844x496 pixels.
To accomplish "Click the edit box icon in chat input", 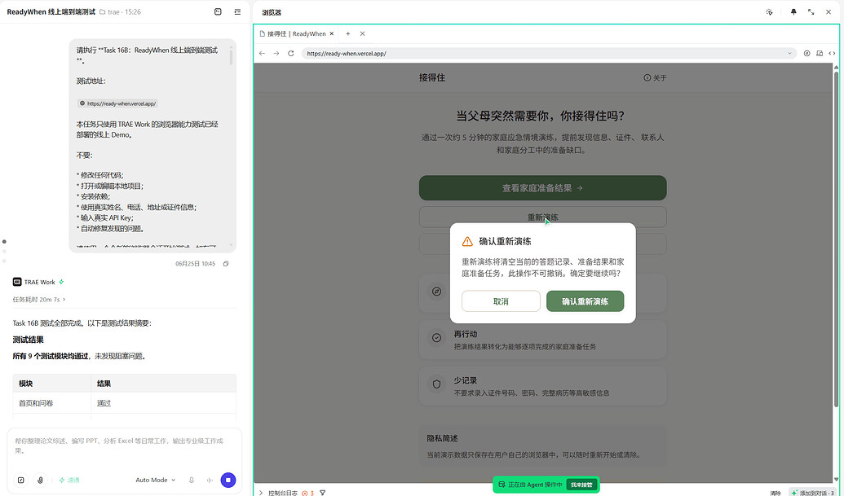I will pyautogui.click(x=21, y=480).
